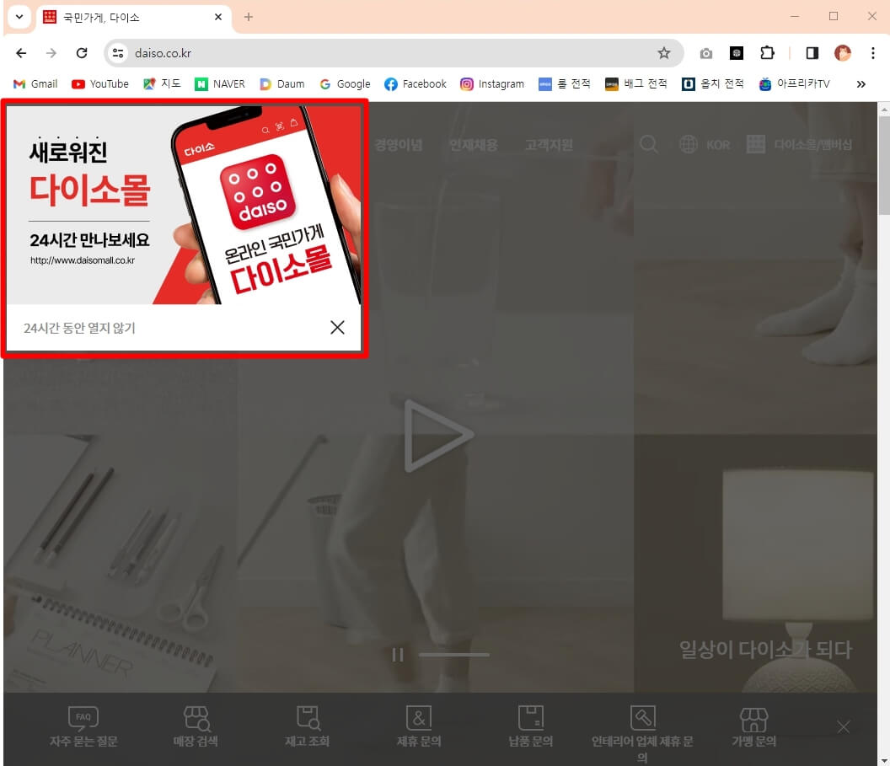Open the 새로워진 다이소몰 popup banner image
890x766 pixels.
[x=184, y=206]
